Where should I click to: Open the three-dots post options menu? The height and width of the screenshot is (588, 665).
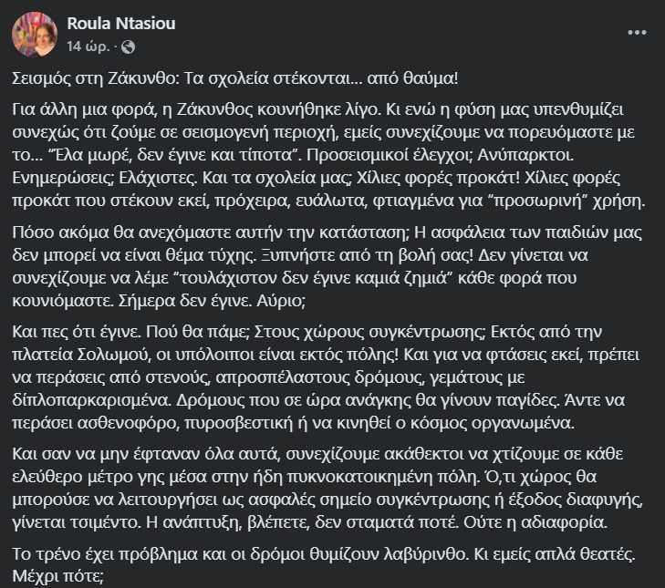point(637,33)
